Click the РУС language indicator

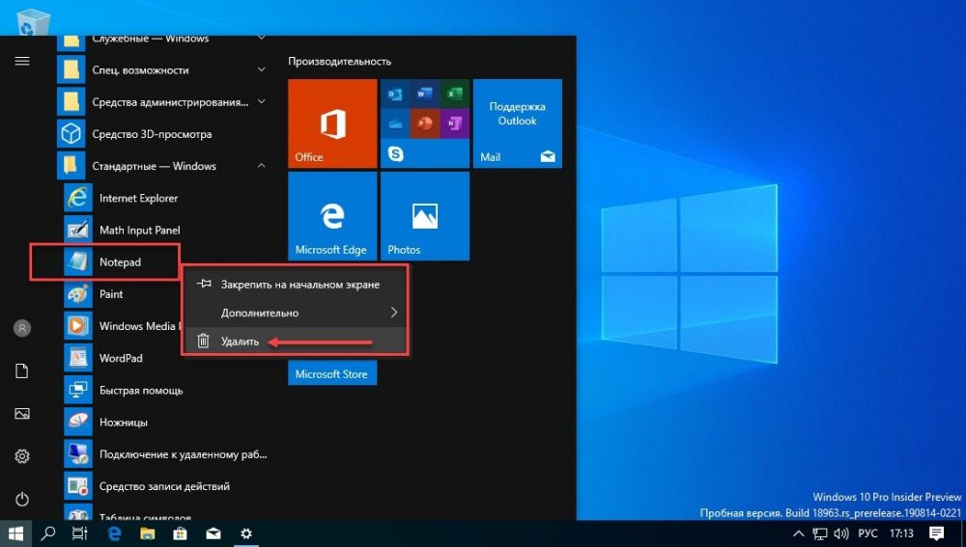coord(867,533)
